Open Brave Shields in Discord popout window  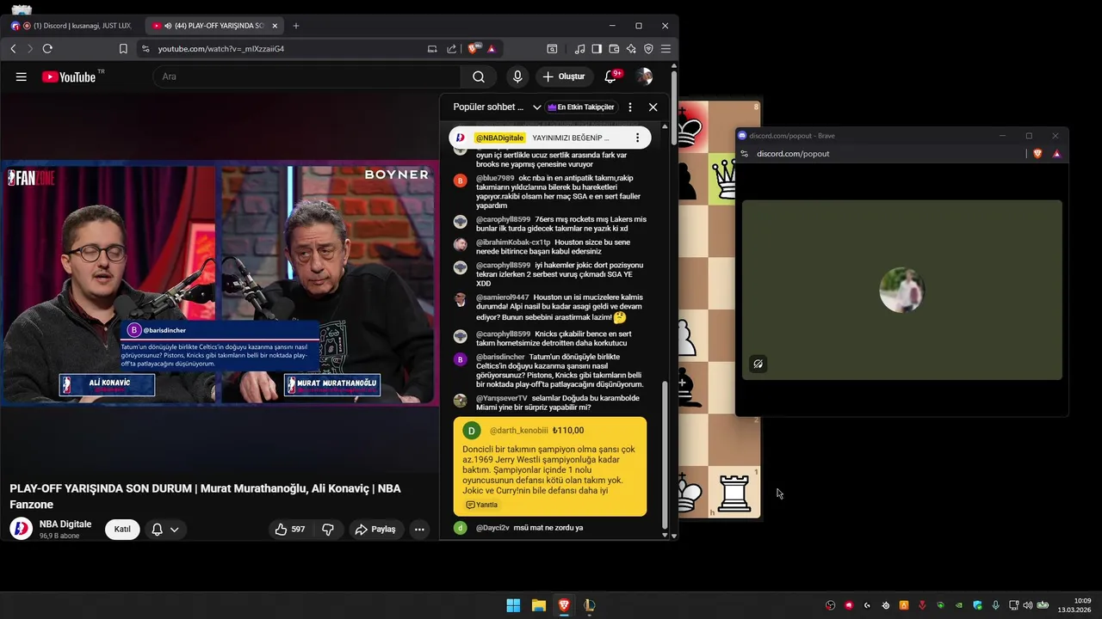[1037, 154]
